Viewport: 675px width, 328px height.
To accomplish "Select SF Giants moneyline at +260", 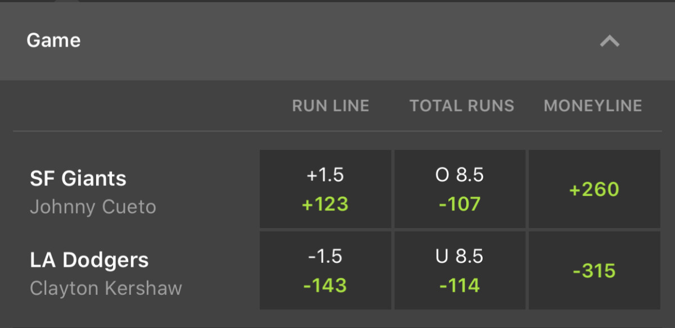I will (594, 189).
